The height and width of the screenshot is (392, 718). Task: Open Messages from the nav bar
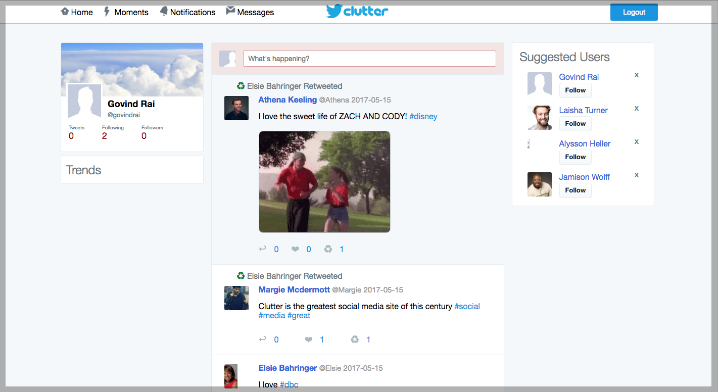pyautogui.click(x=255, y=12)
